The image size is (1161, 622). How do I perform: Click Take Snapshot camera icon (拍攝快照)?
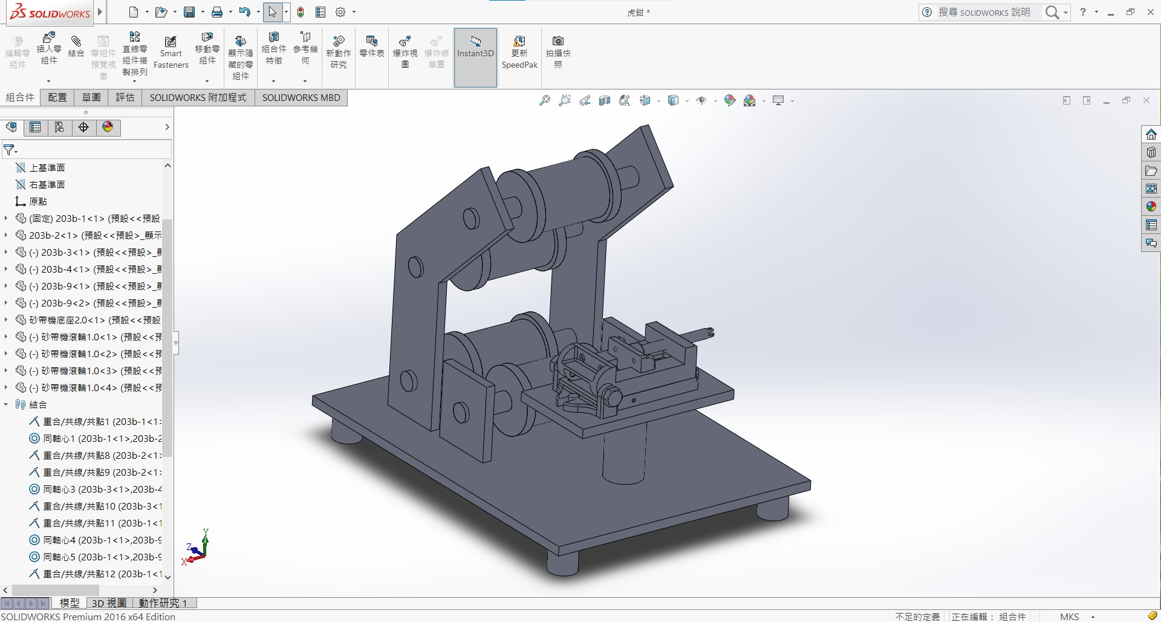point(558,51)
